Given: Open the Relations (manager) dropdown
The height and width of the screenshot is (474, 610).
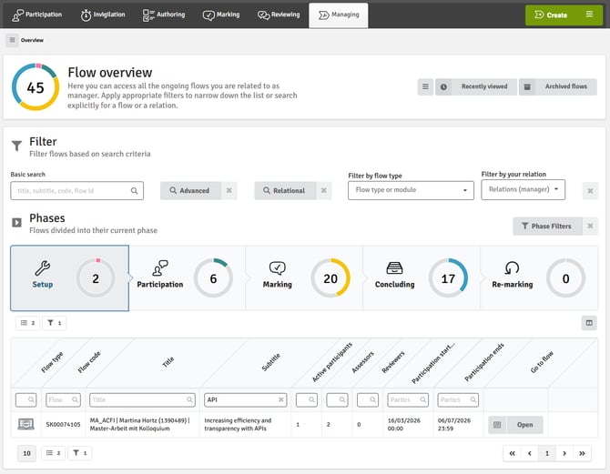Looking at the screenshot, I should (523, 190).
